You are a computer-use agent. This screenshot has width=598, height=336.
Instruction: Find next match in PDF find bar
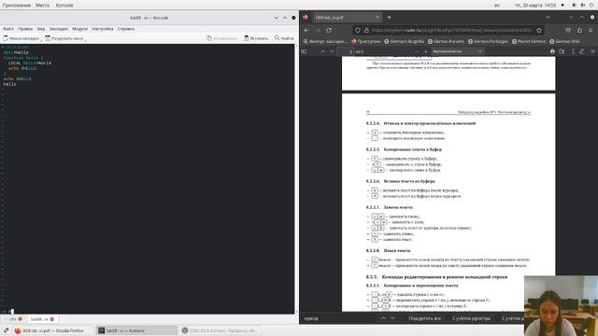pyautogui.click(x=392, y=318)
